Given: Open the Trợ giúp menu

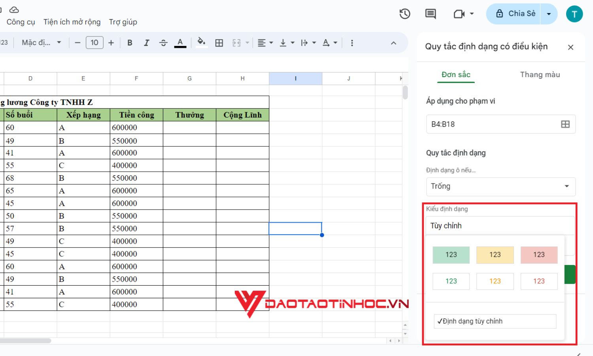Looking at the screenshot, I should pos(123,22).
